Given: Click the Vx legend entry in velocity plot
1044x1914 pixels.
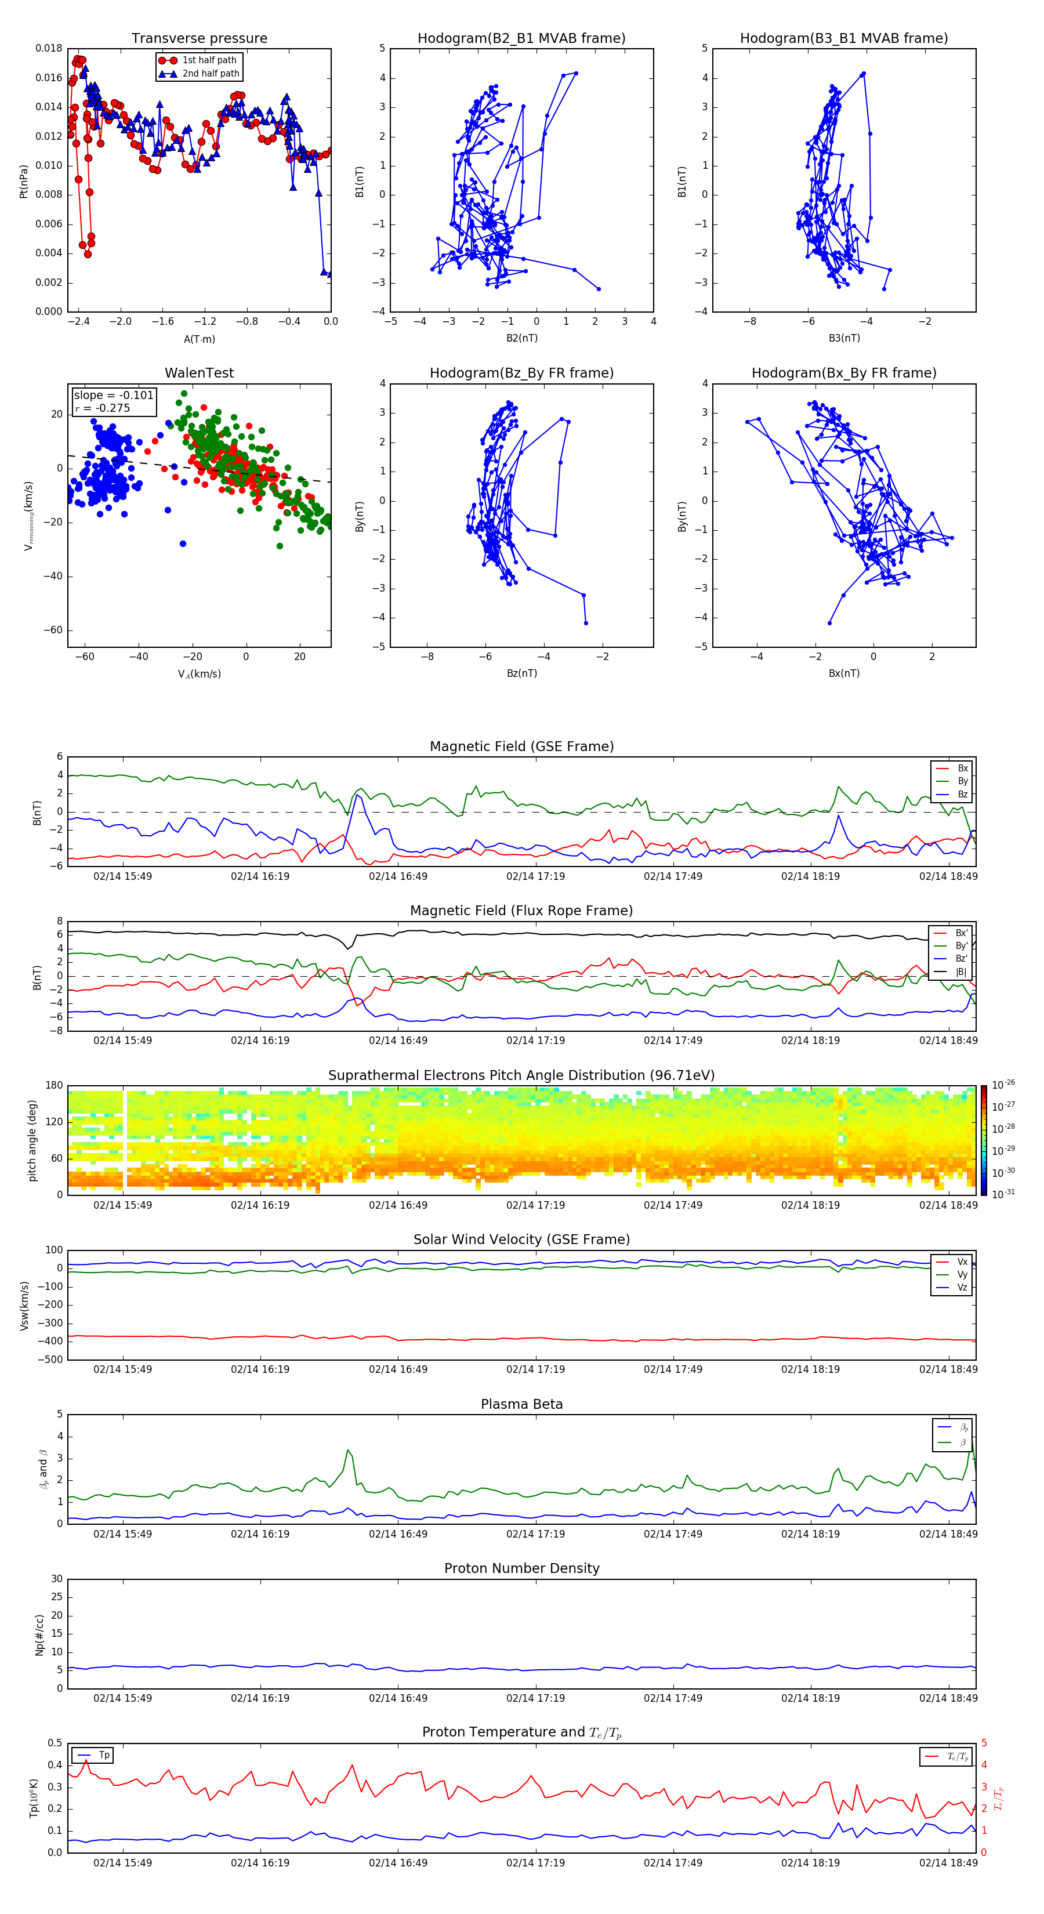Looking at the screenshot, I should [x=952, y=1261].
